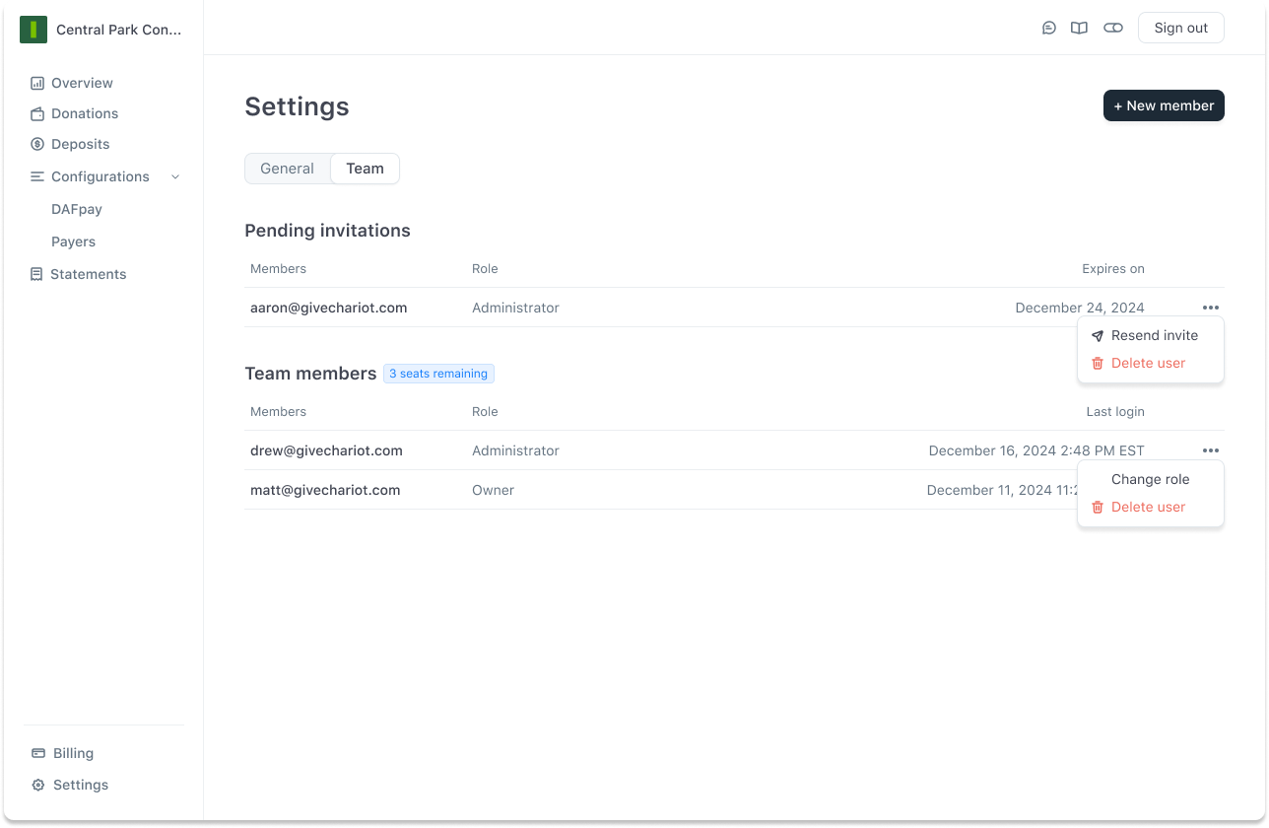Click the Central Park organization logo

[33, 30]
